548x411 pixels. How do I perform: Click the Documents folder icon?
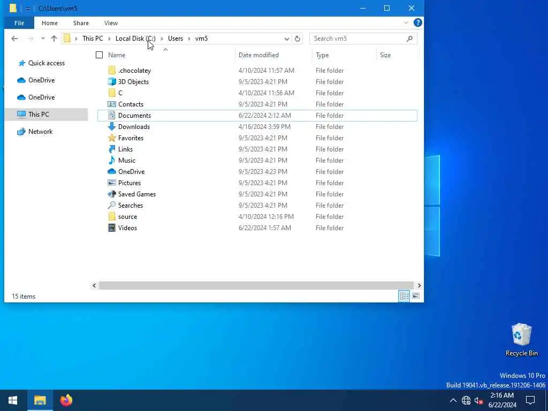[112, 116]
